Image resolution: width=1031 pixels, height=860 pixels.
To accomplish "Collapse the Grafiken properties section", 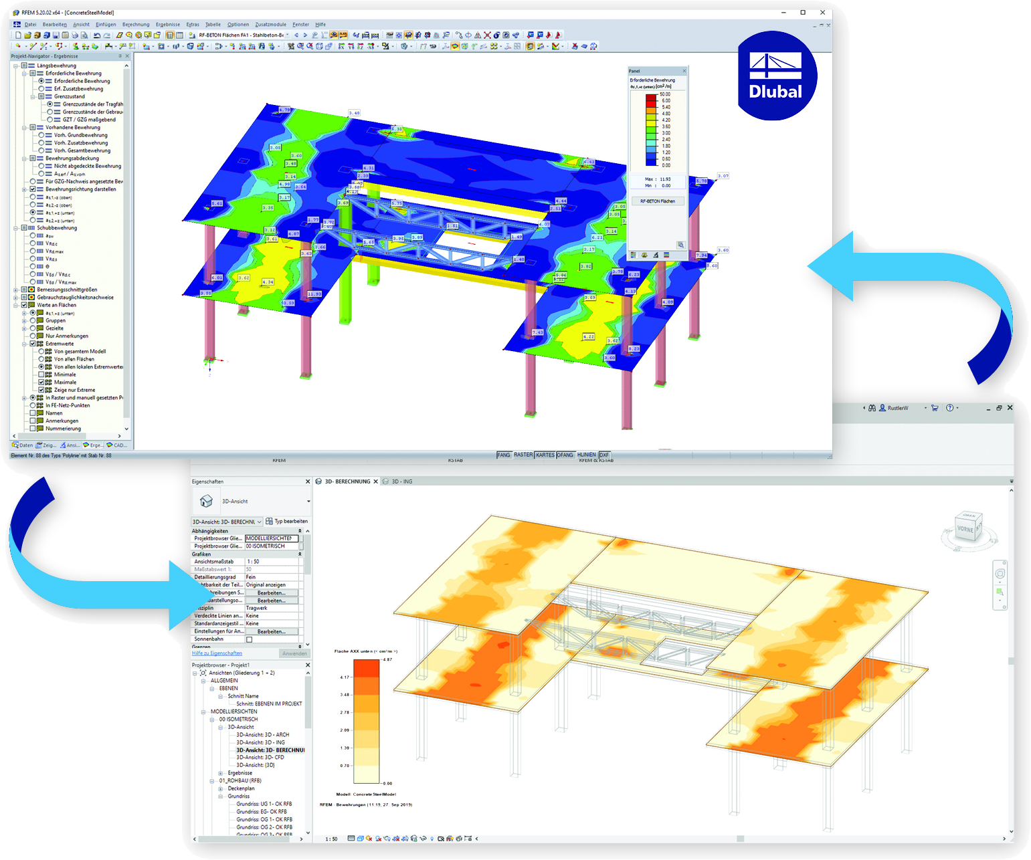I will point(300,554).
